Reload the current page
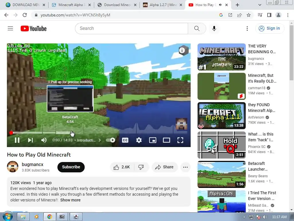Viewport: 294px width, 221px height. pos(25,15)
